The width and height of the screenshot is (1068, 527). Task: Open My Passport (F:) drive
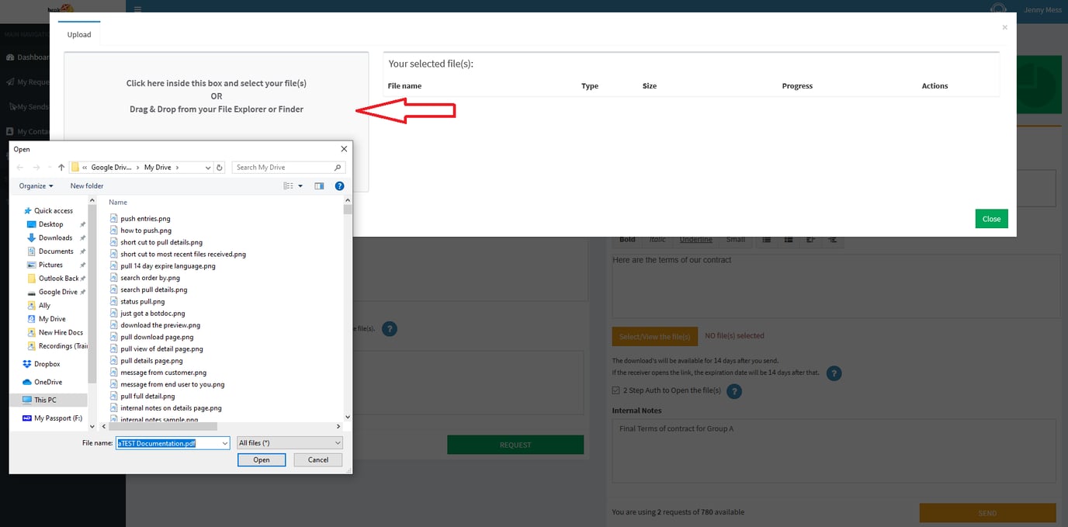52,418
